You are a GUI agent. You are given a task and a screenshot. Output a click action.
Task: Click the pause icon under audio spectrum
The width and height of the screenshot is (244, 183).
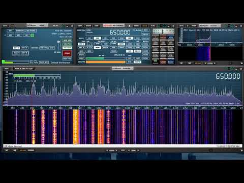pyautogui.click(x=230, y=63)
